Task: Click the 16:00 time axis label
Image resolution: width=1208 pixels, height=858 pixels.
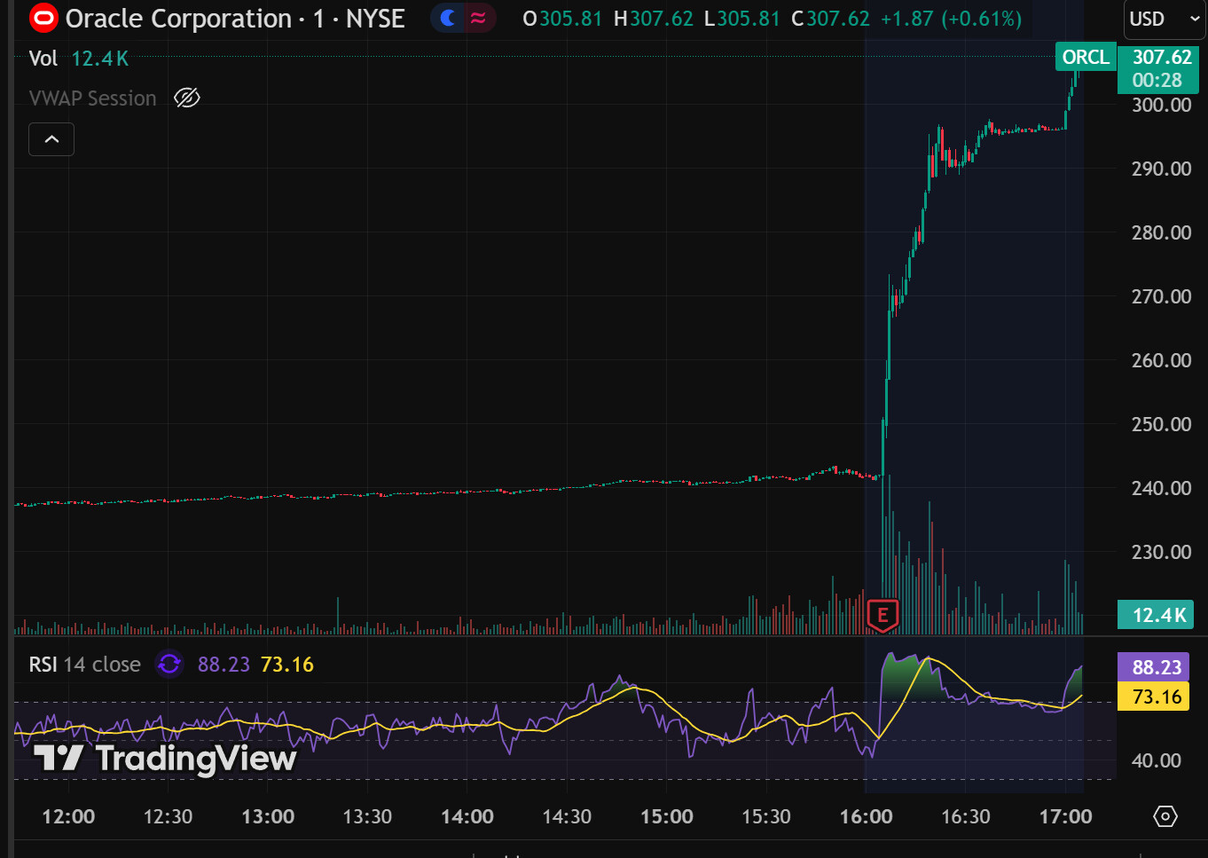Action: 867,816
